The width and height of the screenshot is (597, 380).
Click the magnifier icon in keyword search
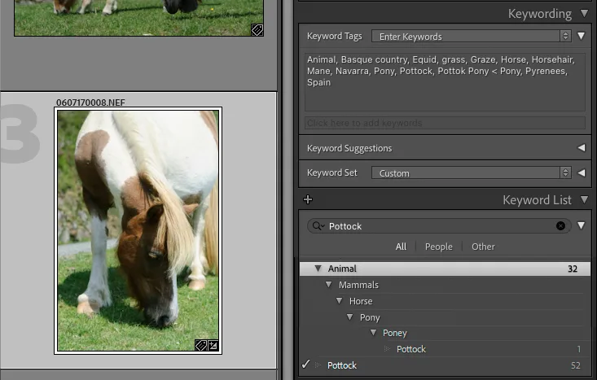tap(318, 226)
